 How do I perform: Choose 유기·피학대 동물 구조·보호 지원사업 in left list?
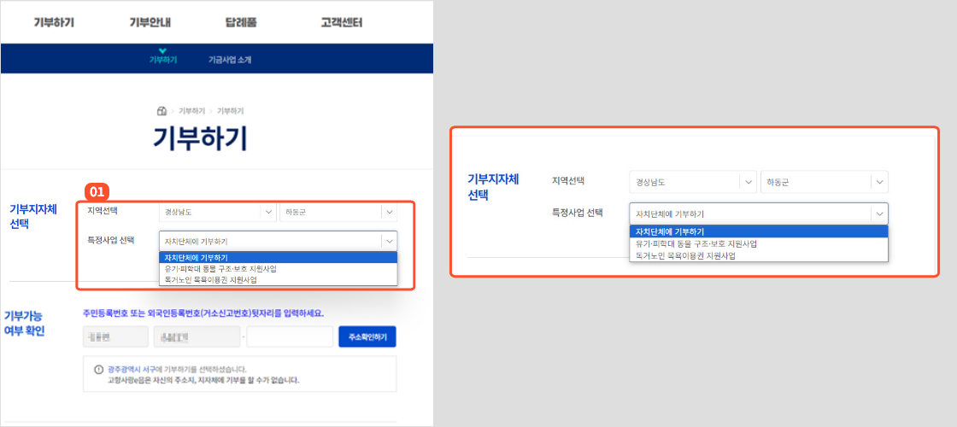coord(278,268)
